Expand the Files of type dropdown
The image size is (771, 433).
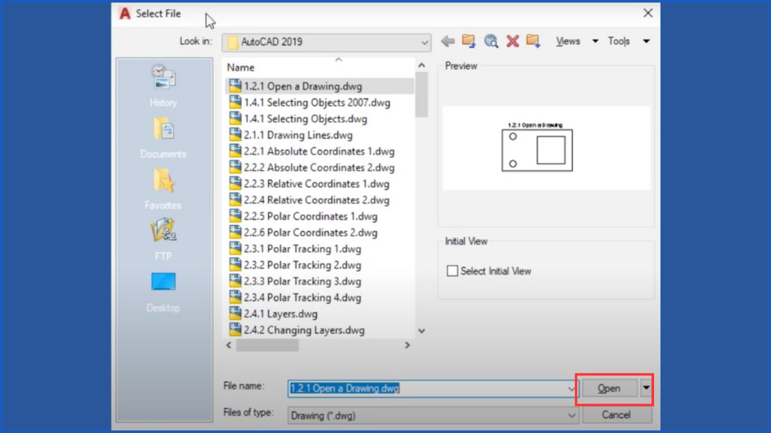click(x=572, y=415)
